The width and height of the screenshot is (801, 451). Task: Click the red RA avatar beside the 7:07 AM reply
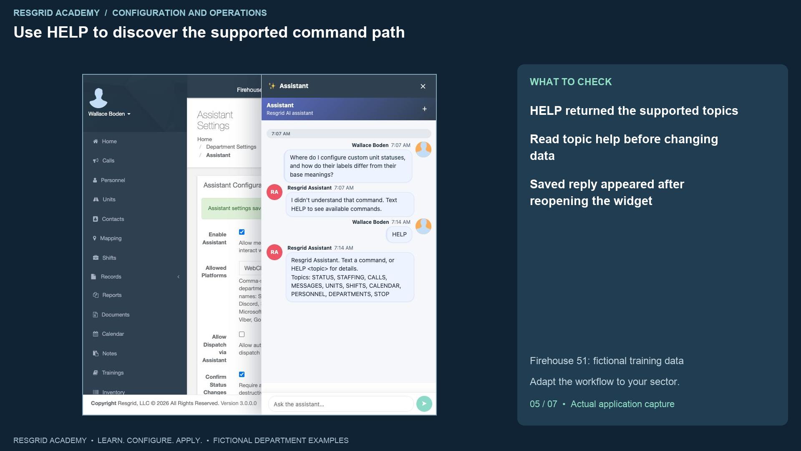pyautogui.click(x=275, y=192)
